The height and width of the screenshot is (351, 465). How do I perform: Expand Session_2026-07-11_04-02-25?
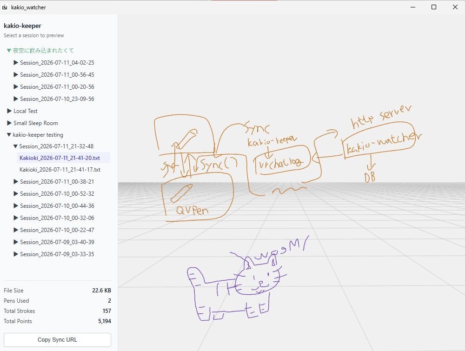click(x=54, y=63)
